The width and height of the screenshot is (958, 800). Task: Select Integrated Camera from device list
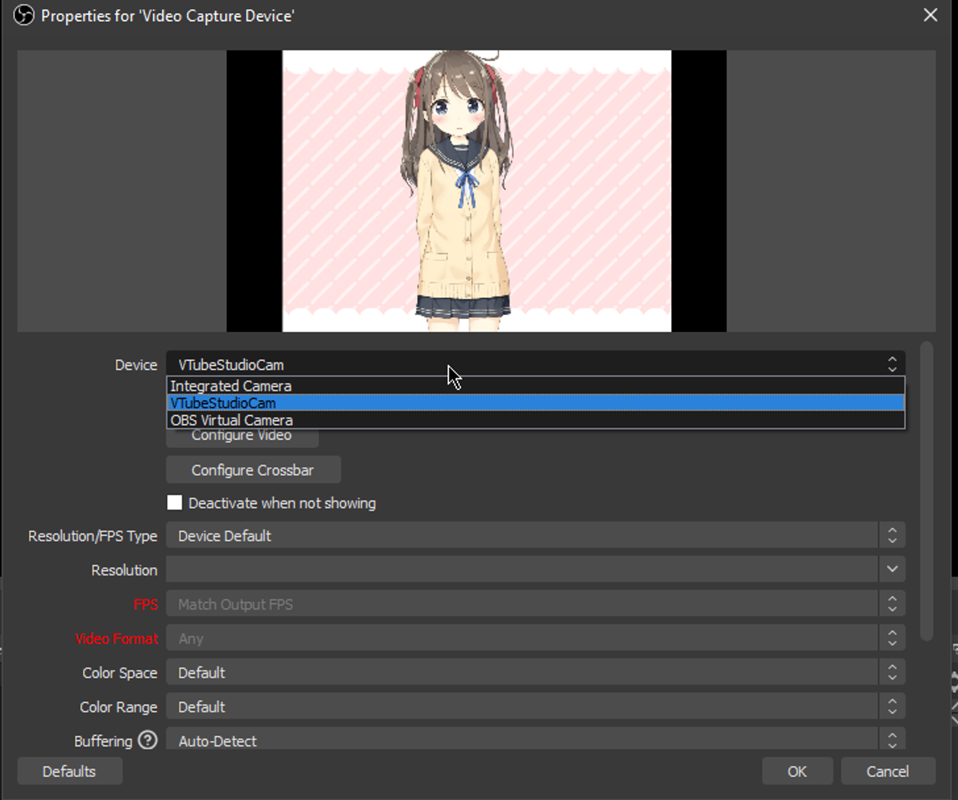[x=535, y=386]
